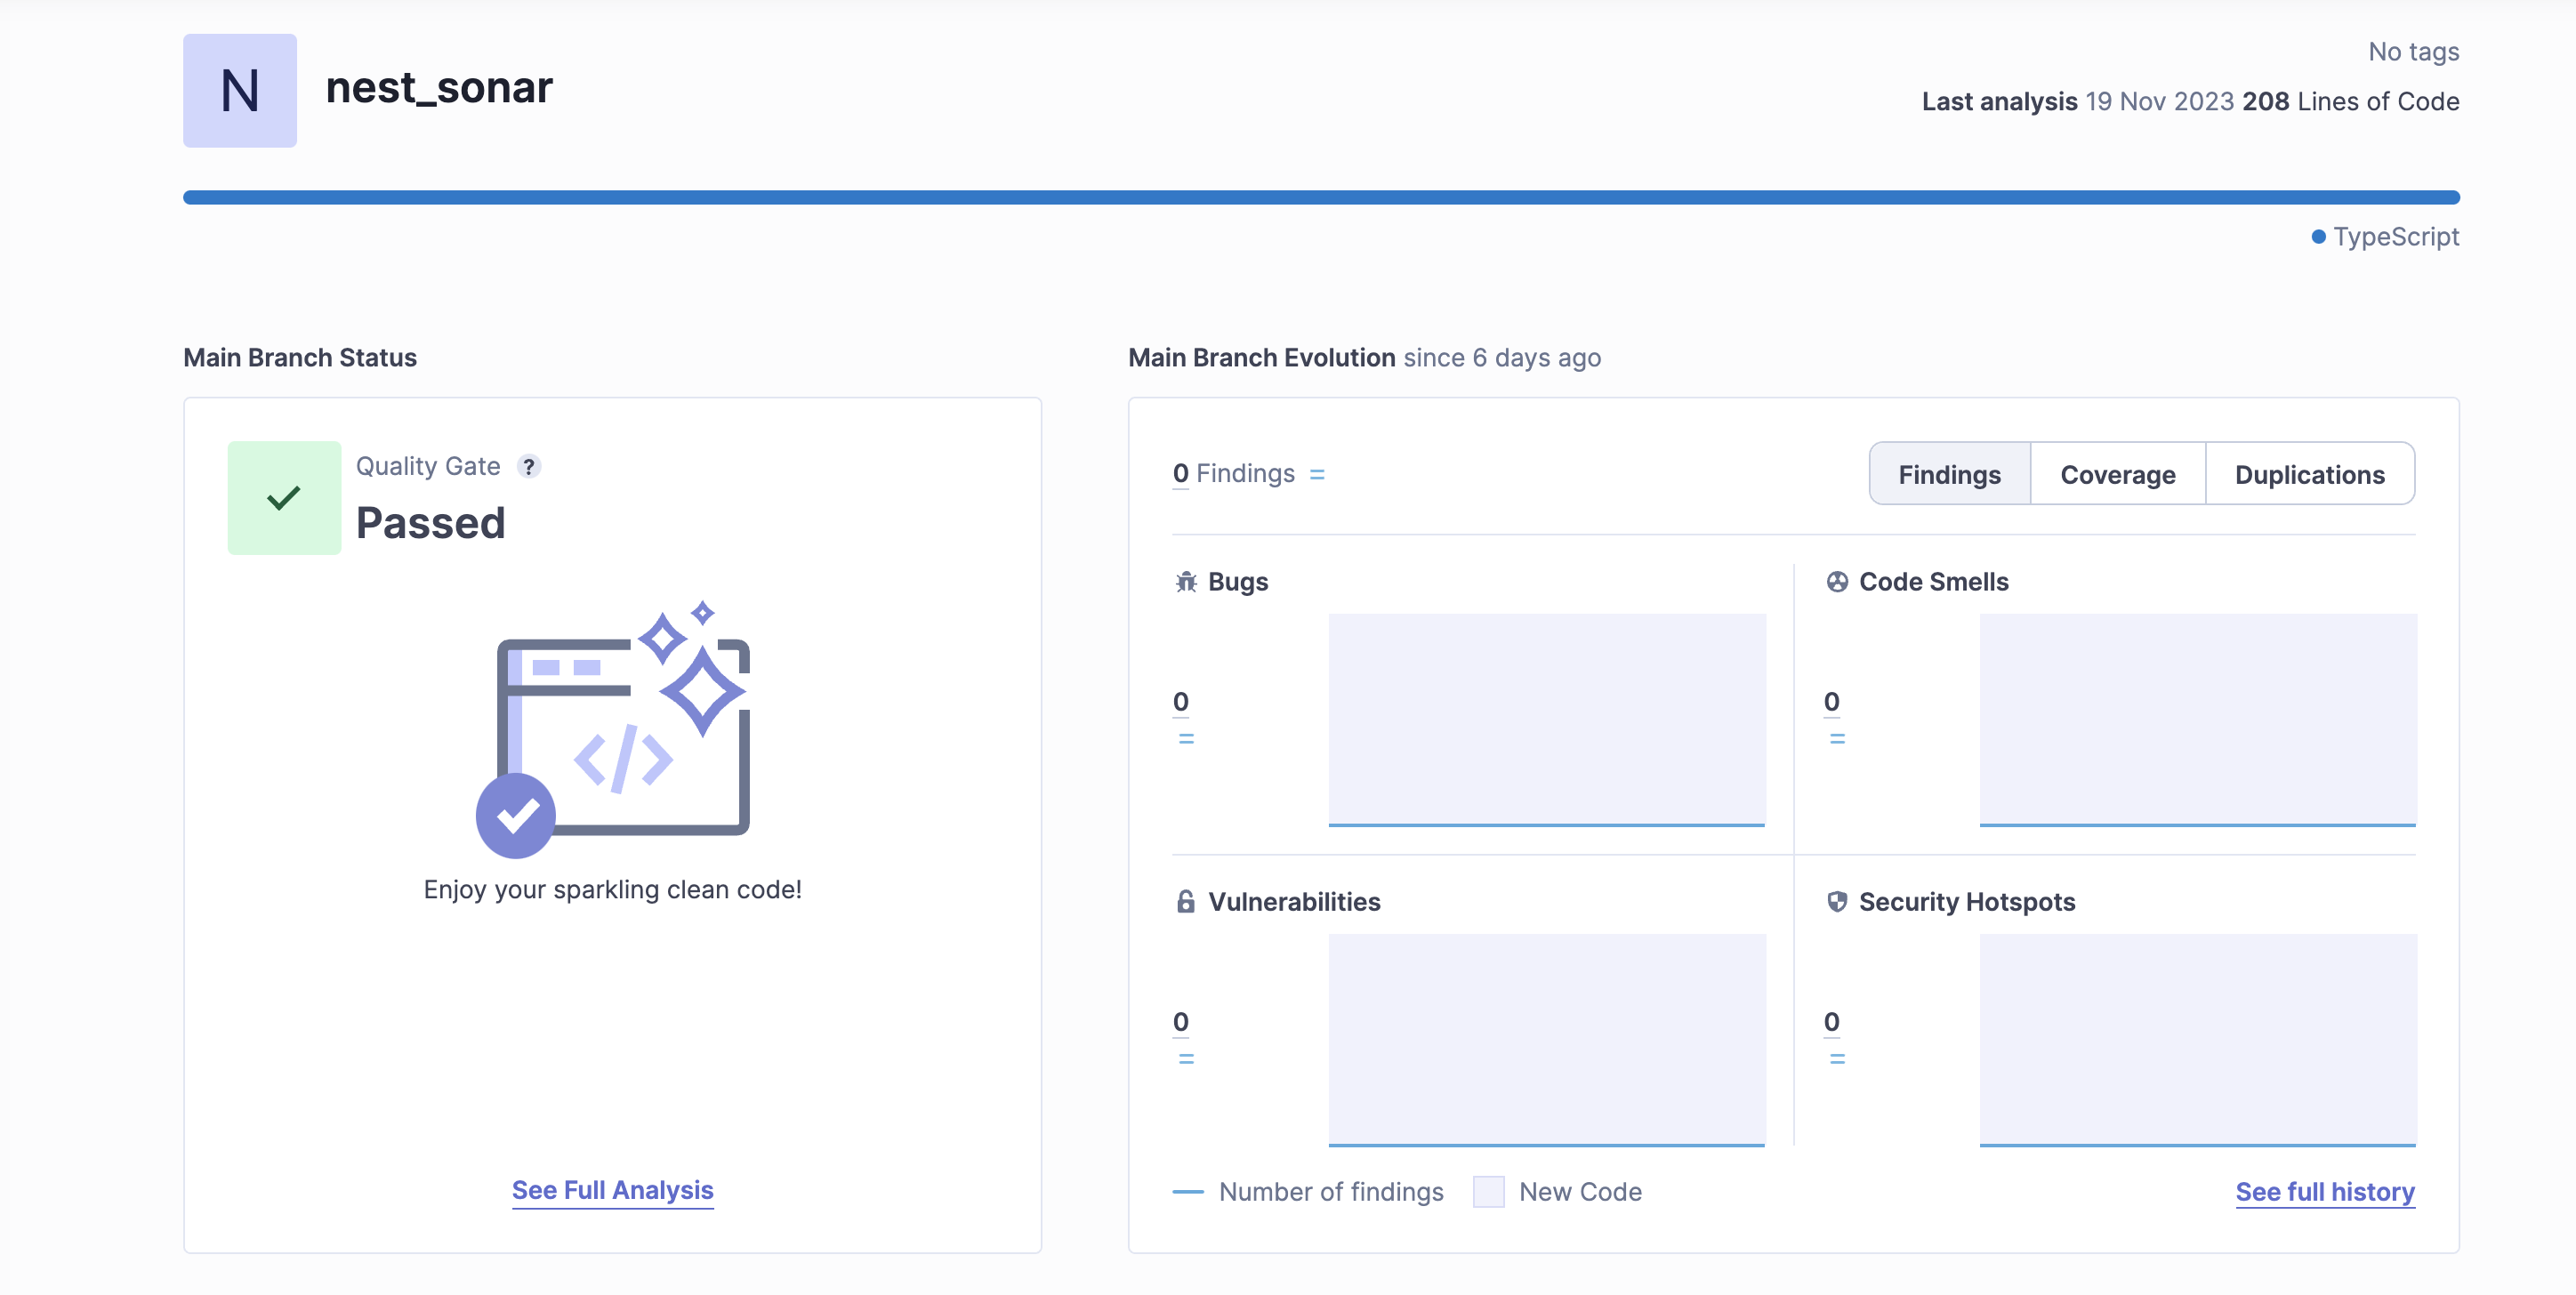Click Enjoy your sparkling clean code! message
2576x1295 pixels.
[x=613, y=890]
